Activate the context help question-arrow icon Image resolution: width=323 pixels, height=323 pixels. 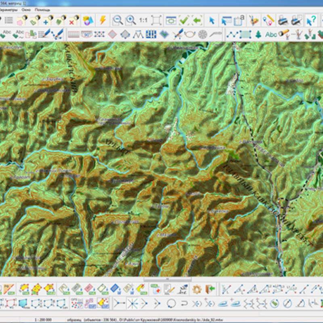tap(310, 20)
